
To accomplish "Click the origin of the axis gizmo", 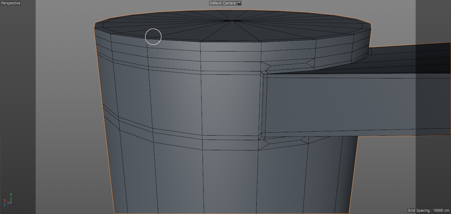I will tap(11, 202).
